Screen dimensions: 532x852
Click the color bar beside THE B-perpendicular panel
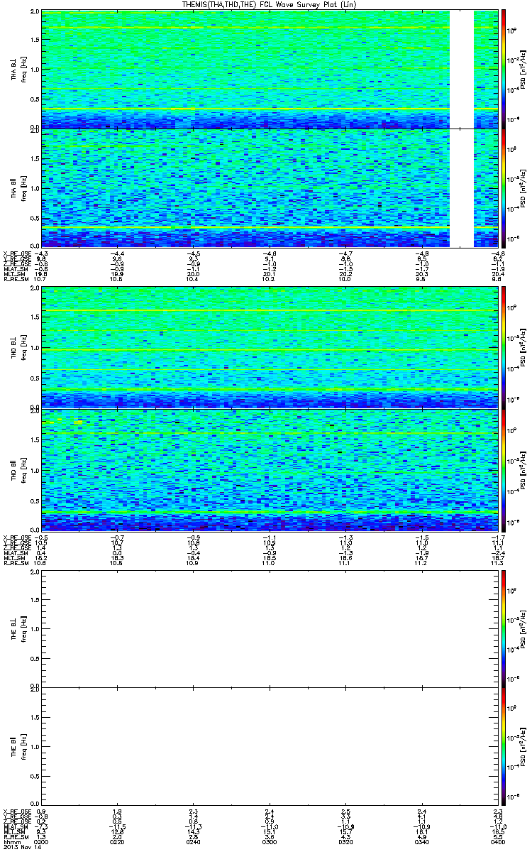point(503,629)
